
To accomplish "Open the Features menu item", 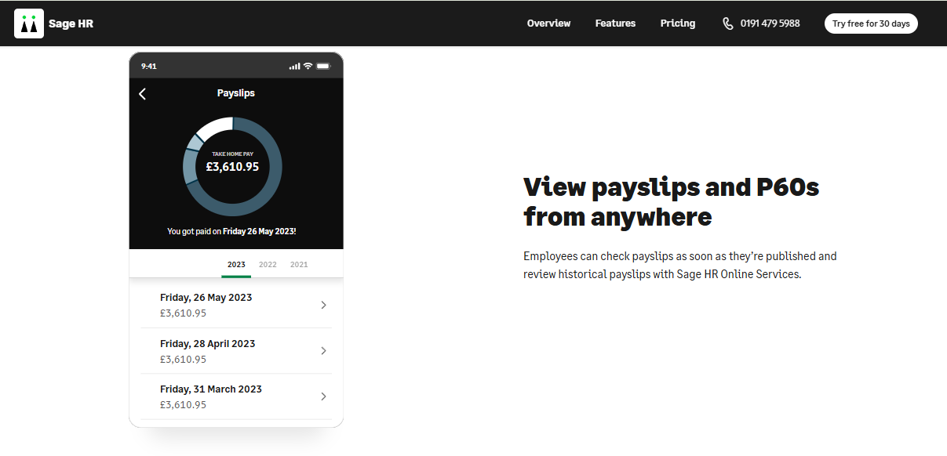I will (615, 24).
